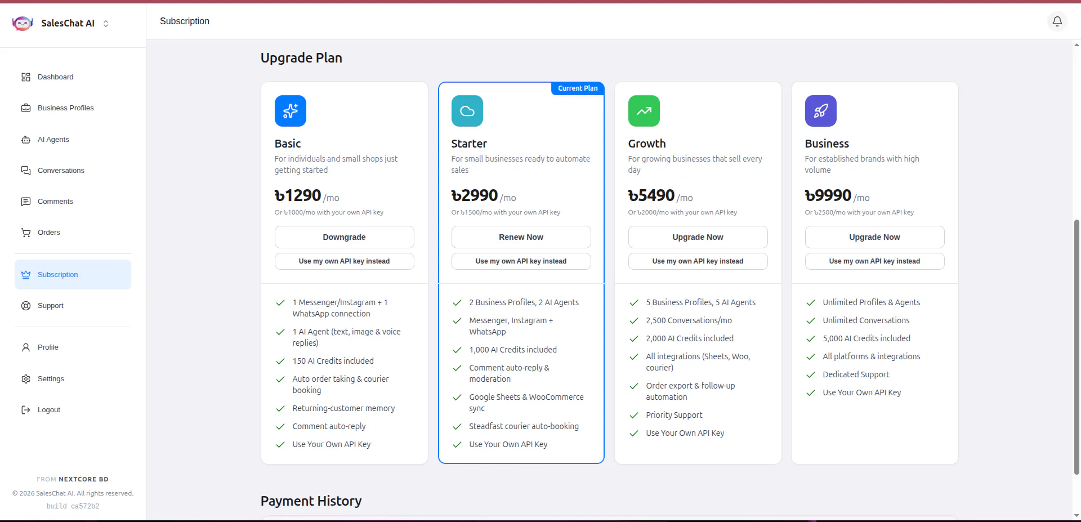The height and width of the screenshot is (522, 1081).
Task: Go to Orders page
Action: 73,233
